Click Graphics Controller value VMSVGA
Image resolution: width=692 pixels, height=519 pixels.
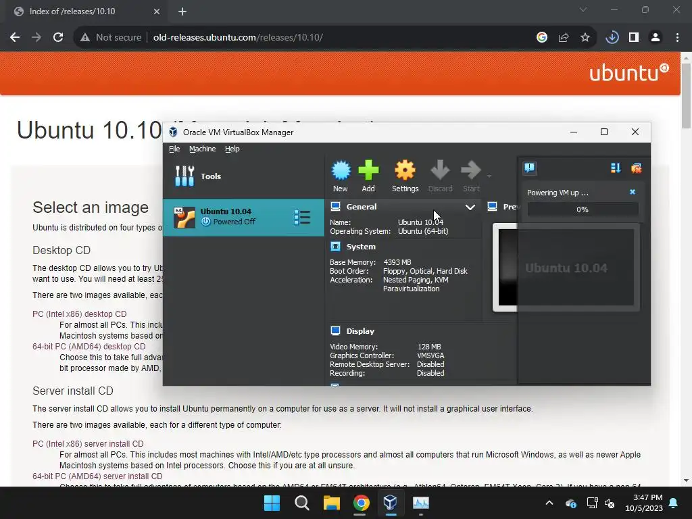(430, 355)
